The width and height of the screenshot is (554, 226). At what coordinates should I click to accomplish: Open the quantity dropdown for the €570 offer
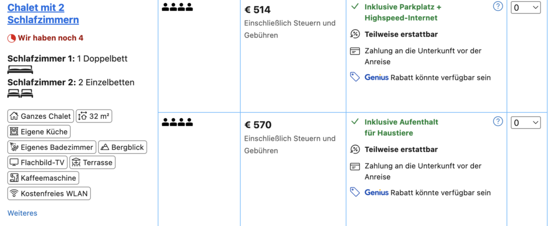525,123
